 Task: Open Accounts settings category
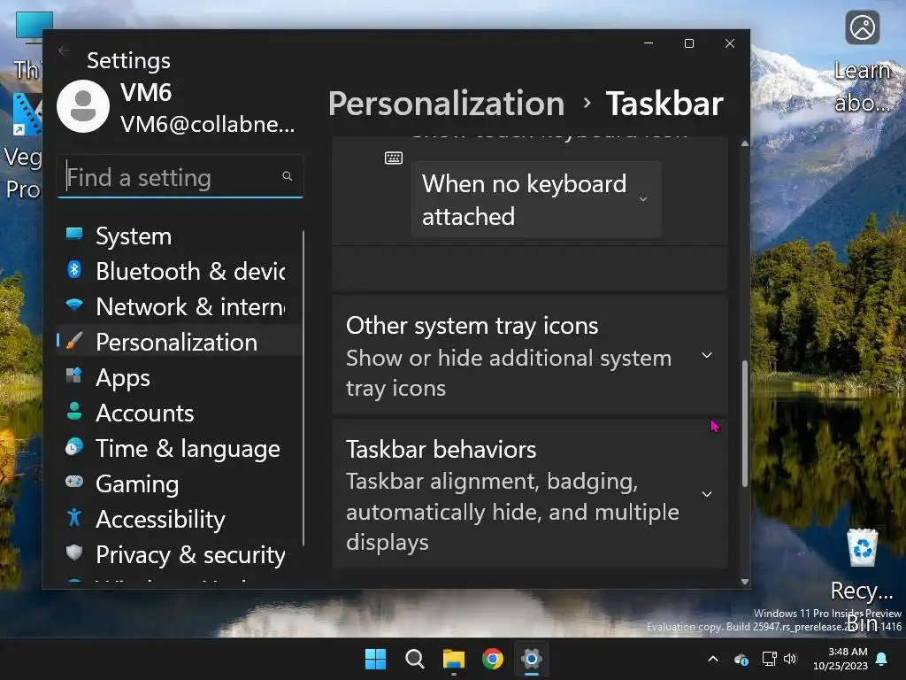179,413
